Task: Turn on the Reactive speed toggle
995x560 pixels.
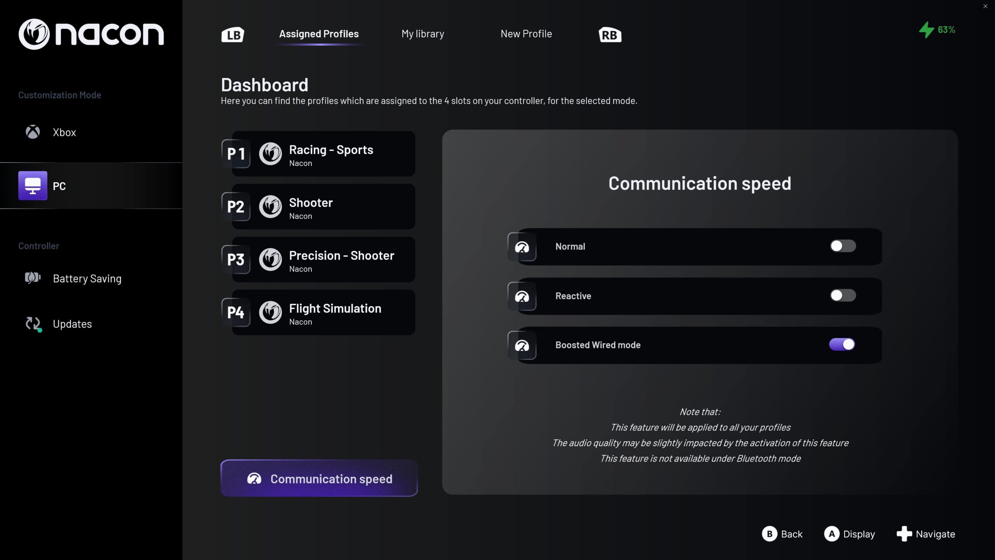Action: pyautogui.click(x=843, y=296)
